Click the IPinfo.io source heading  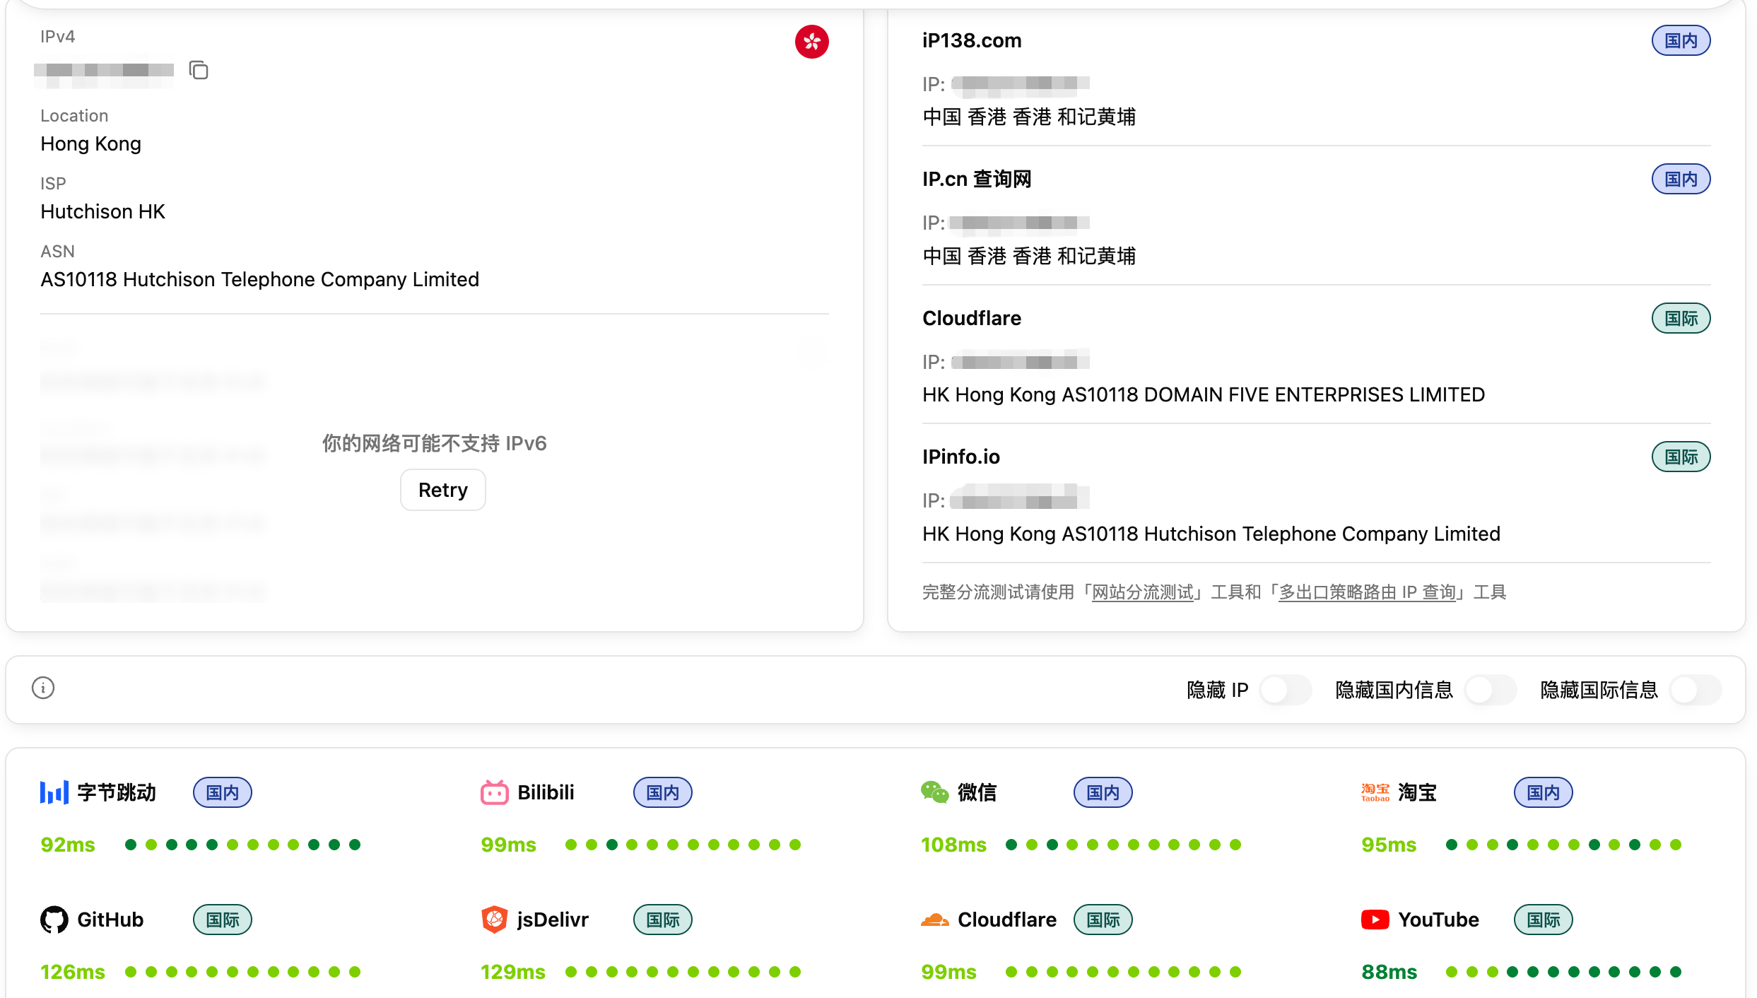[961, 457]
